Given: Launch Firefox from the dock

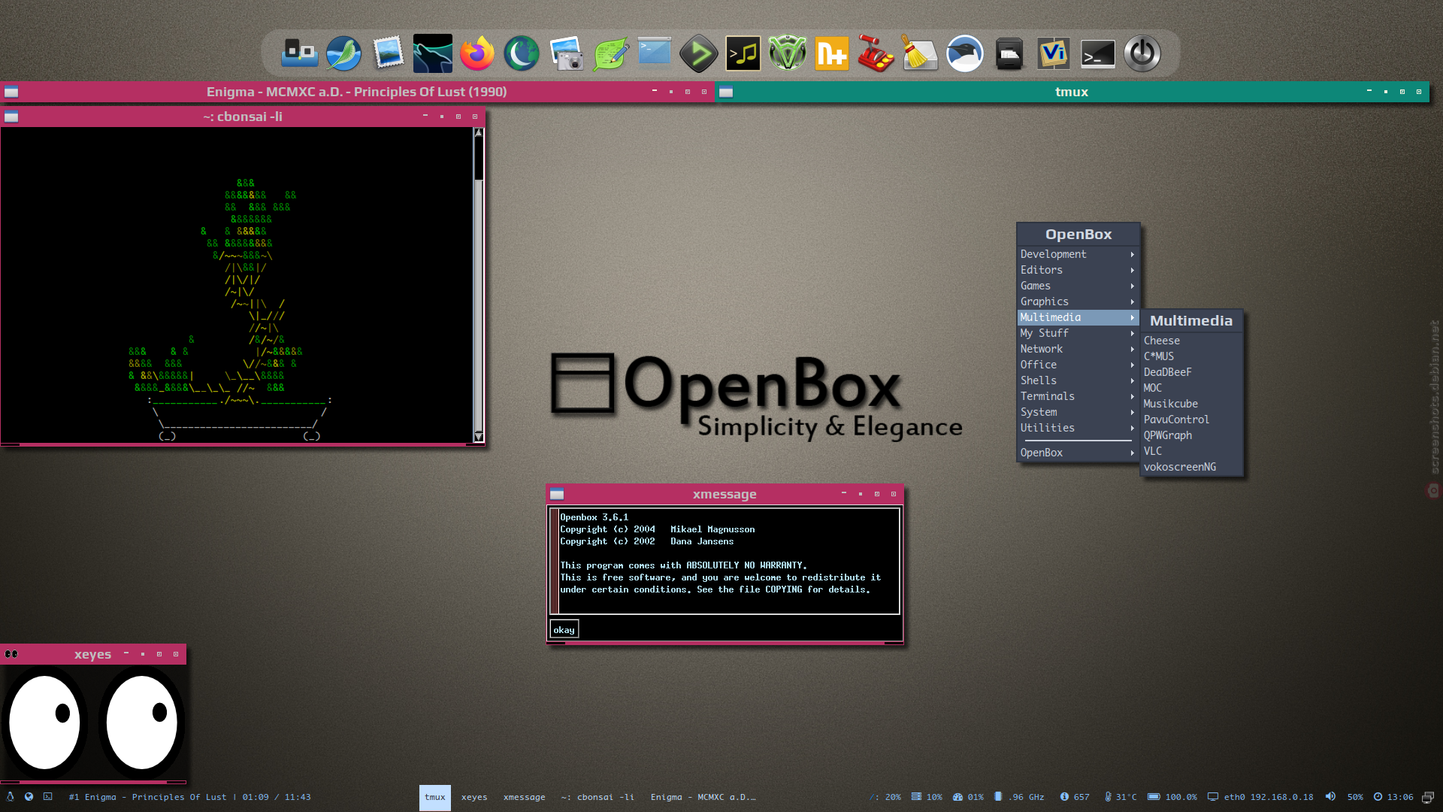Looking at the screenshot, I should (x=476, y=54).
